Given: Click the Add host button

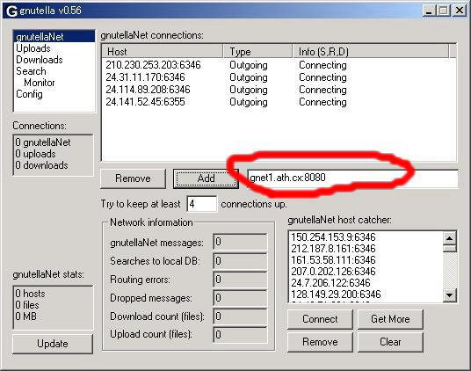Looking at the screenshot, I should pos(206,178).
